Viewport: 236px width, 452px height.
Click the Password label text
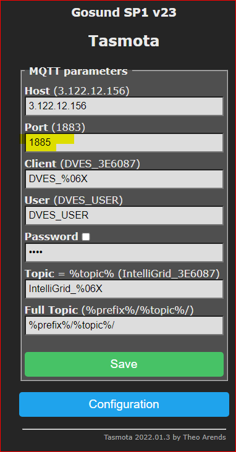[x=51, y=236]
